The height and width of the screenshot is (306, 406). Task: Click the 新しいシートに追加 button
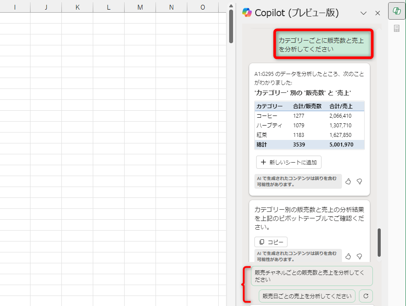tap(288, 162)
